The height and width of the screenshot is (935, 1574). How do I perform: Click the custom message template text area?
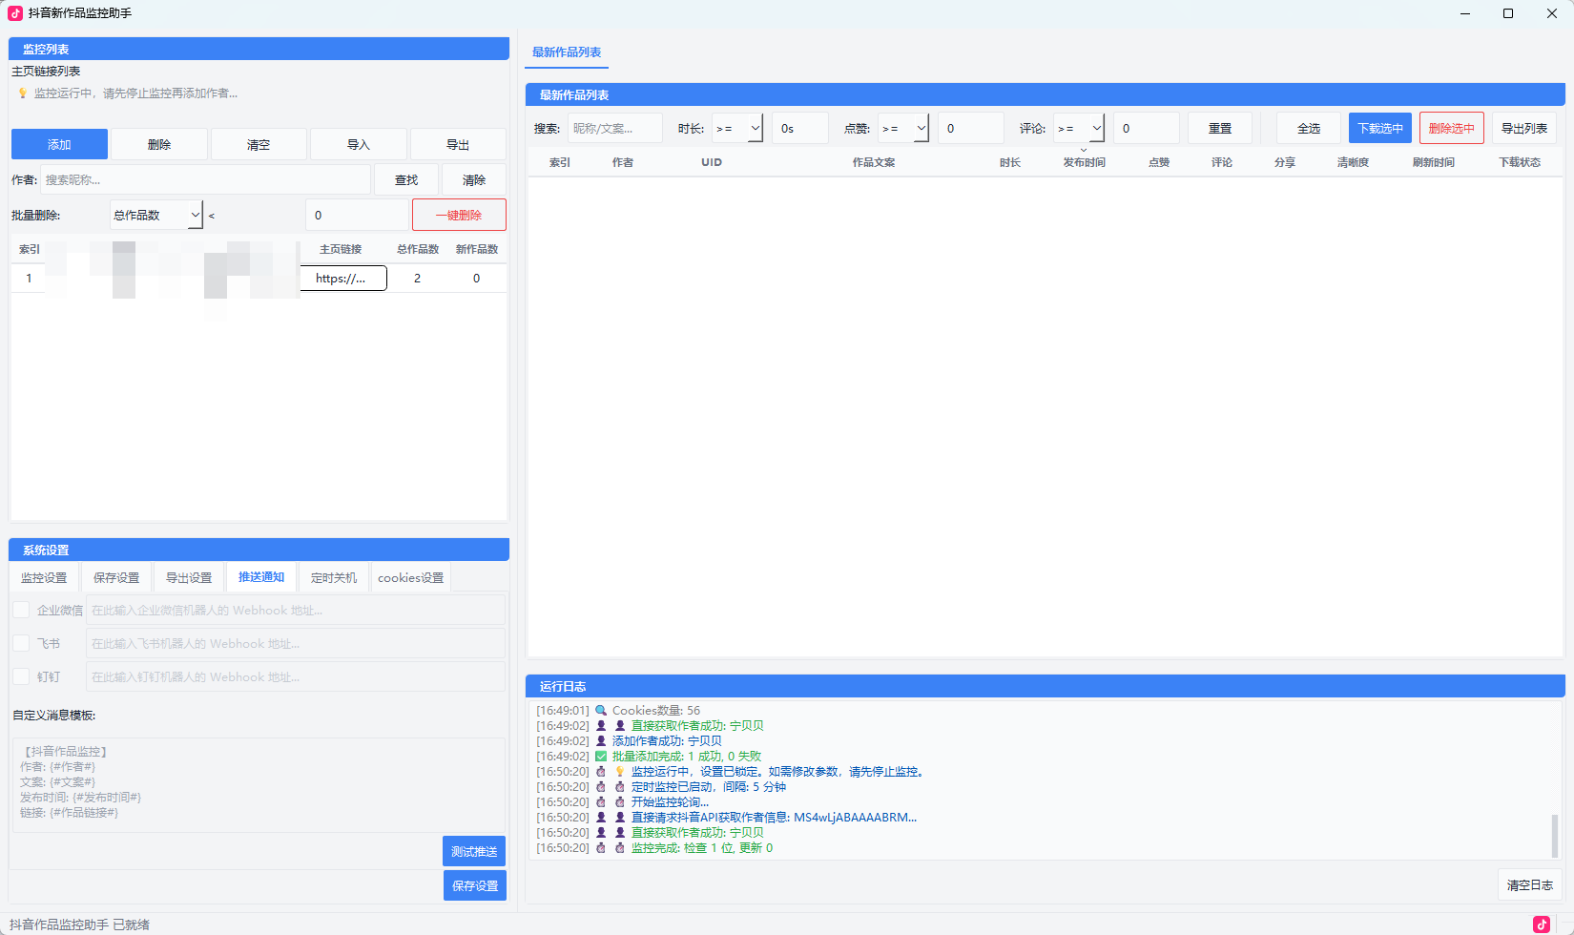259,782
